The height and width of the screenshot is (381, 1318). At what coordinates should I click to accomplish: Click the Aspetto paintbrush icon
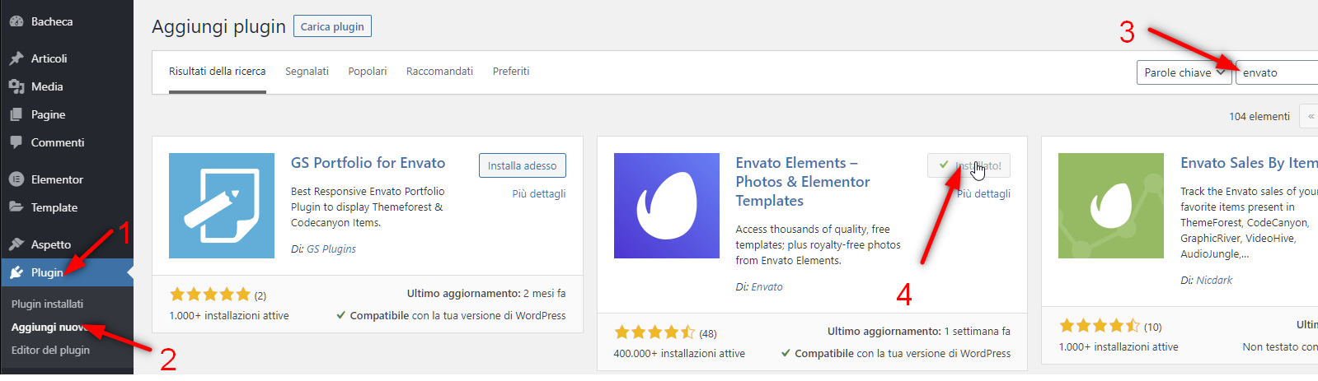(16, 244)
